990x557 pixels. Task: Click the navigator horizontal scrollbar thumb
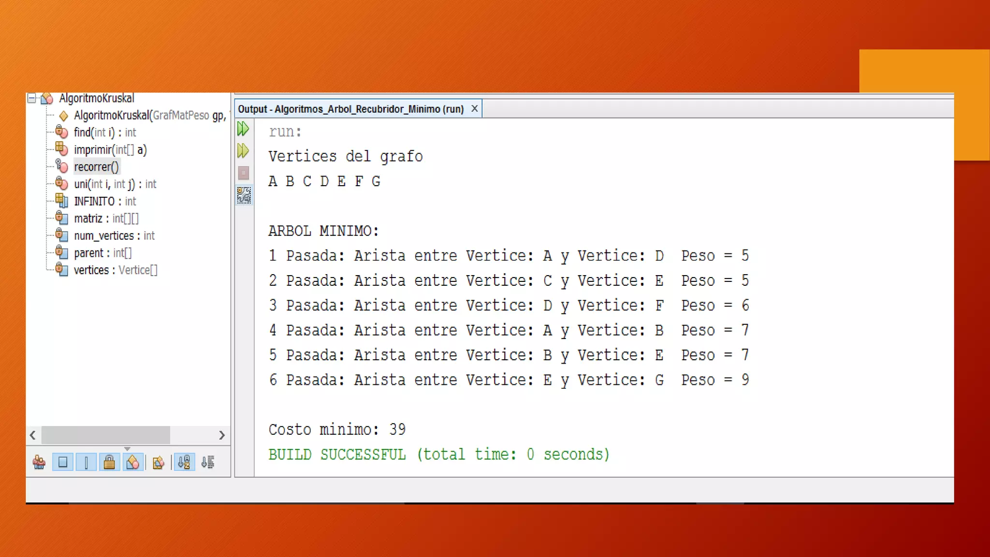tap(105, 435)
